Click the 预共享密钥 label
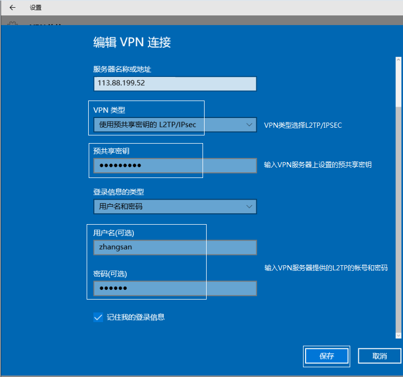 click(x=111, y=151)
